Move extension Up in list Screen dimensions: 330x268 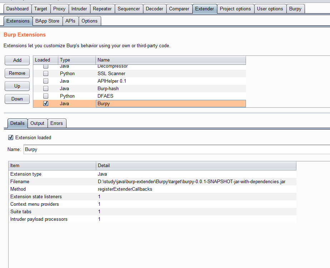[x=17, y=86]
